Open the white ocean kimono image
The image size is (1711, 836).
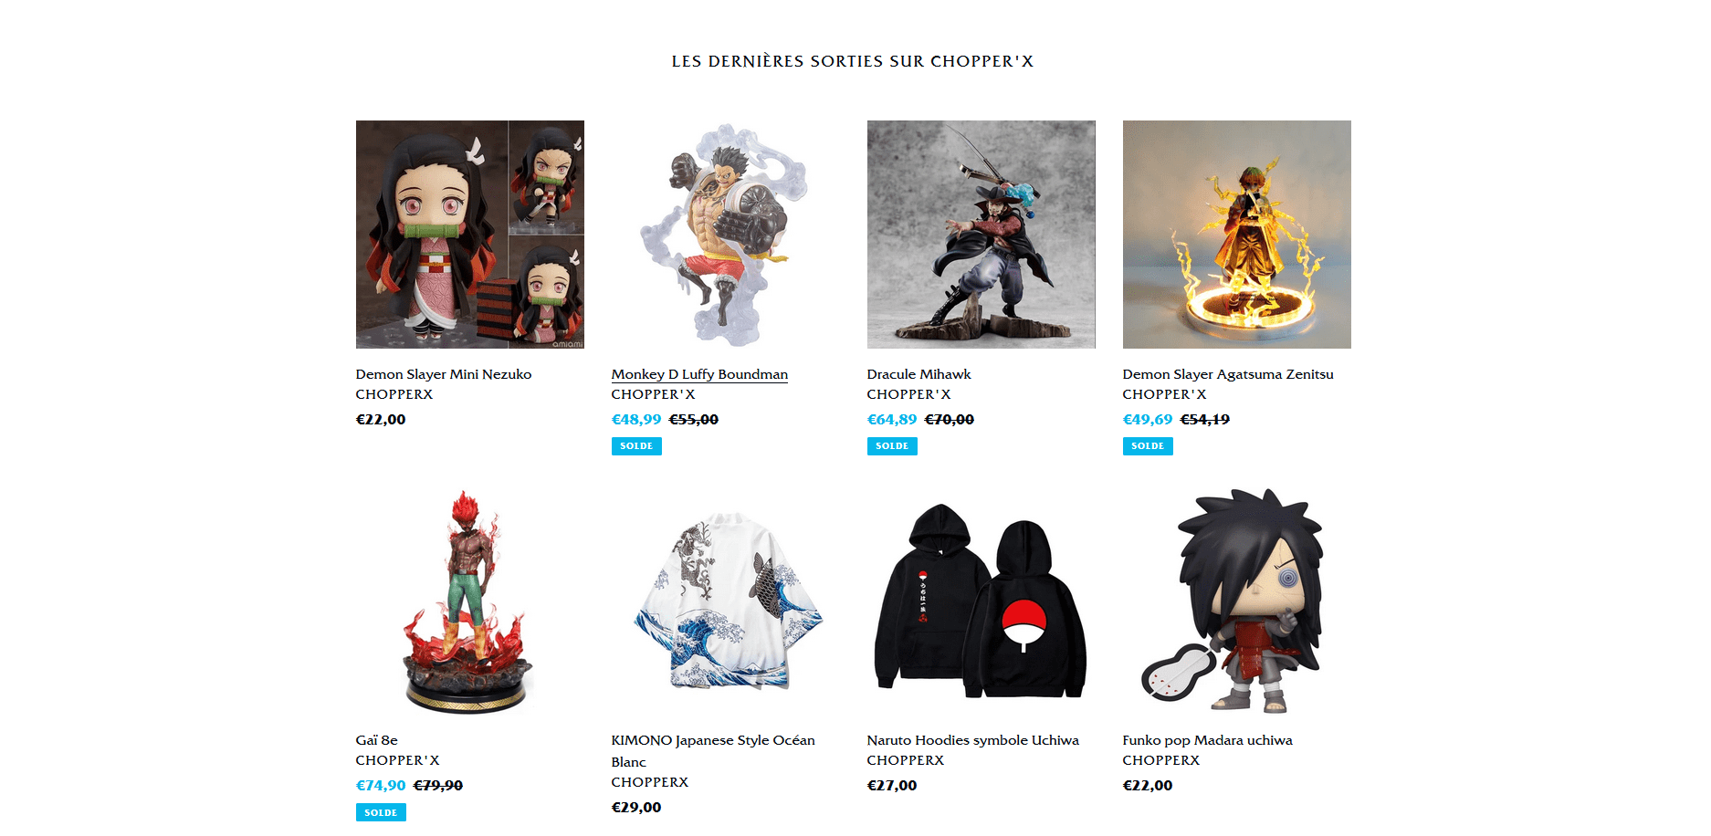(725, 601)
